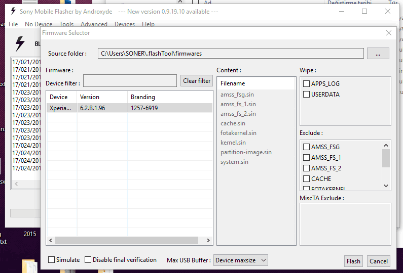Click the Clear filter button
The image size is (403, 273).
(x=197, y=81)
